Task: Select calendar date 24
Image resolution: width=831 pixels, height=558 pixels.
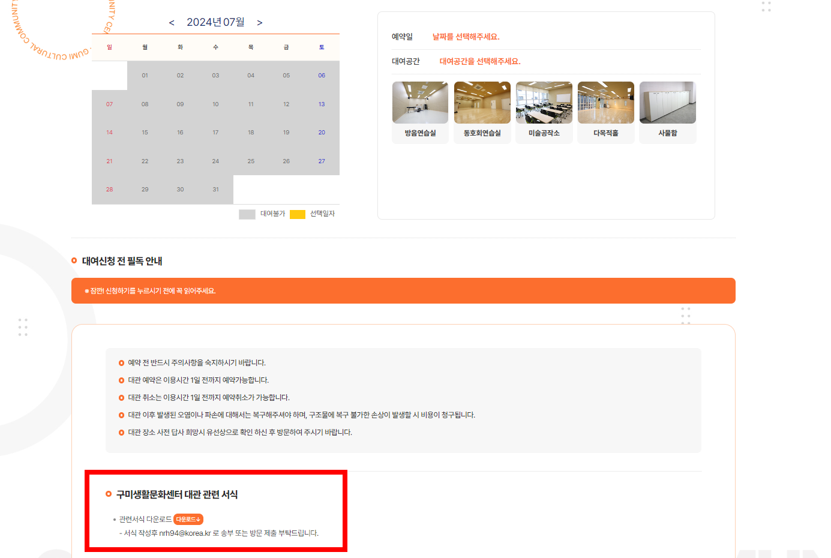Action: 215,161
